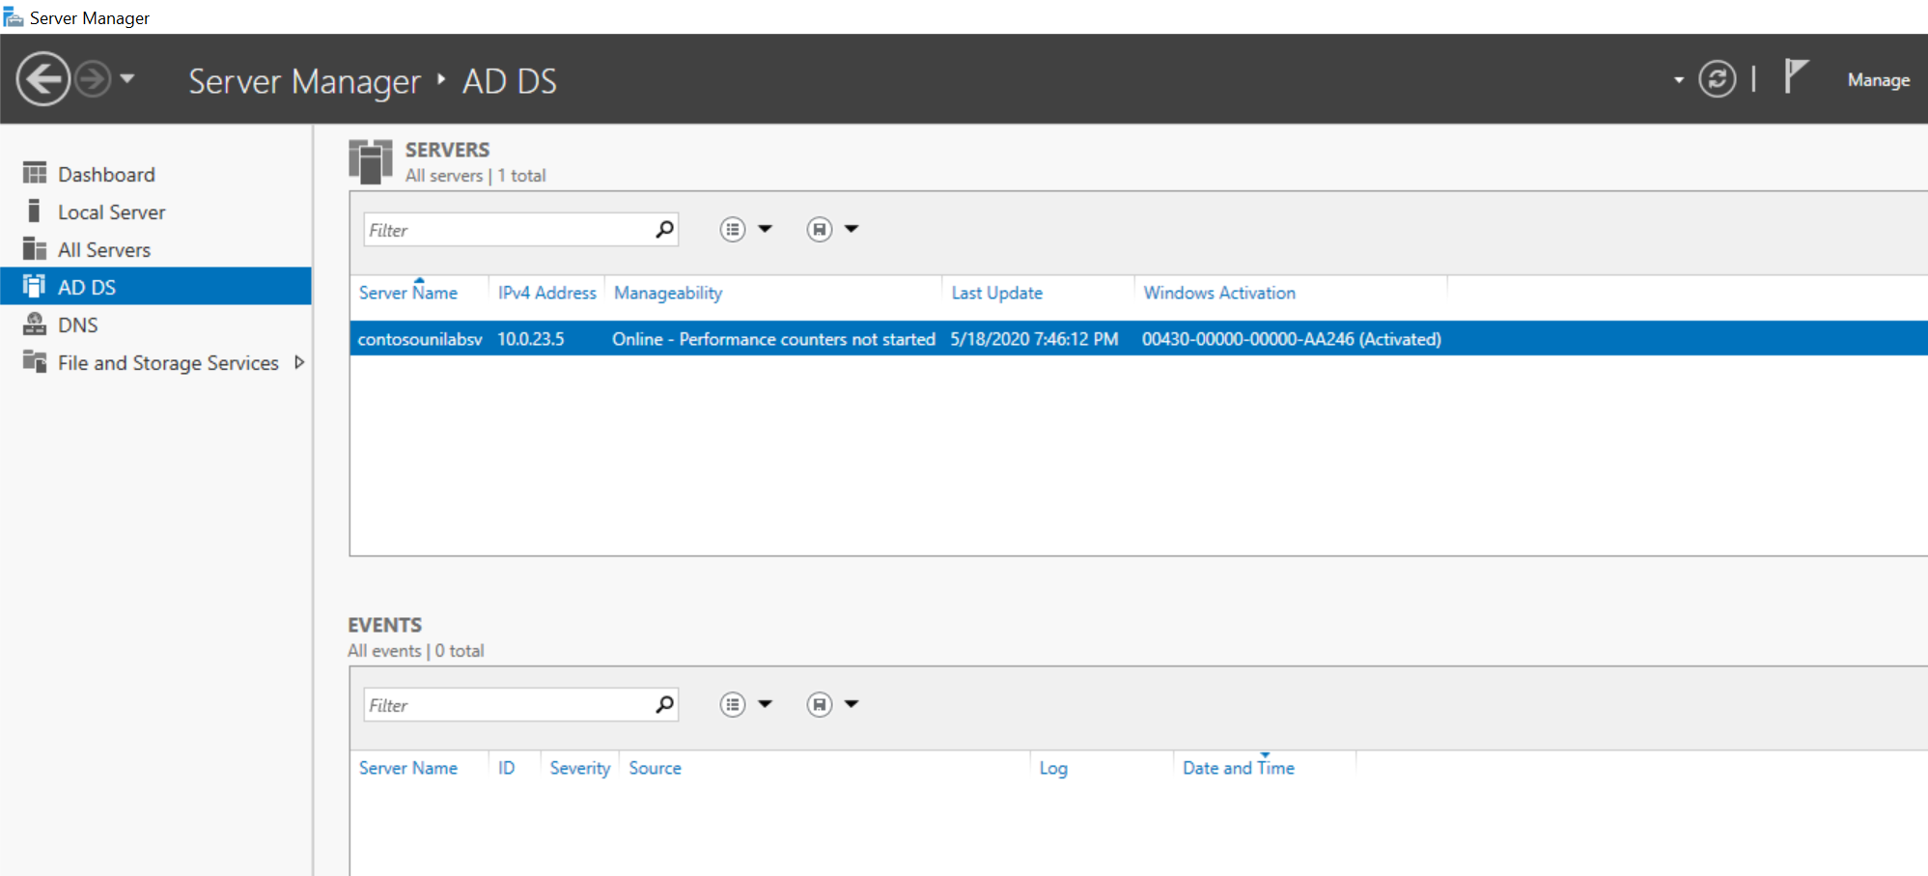
Task: Sort events by Date and Time
Action: [x=1239, y=768]
